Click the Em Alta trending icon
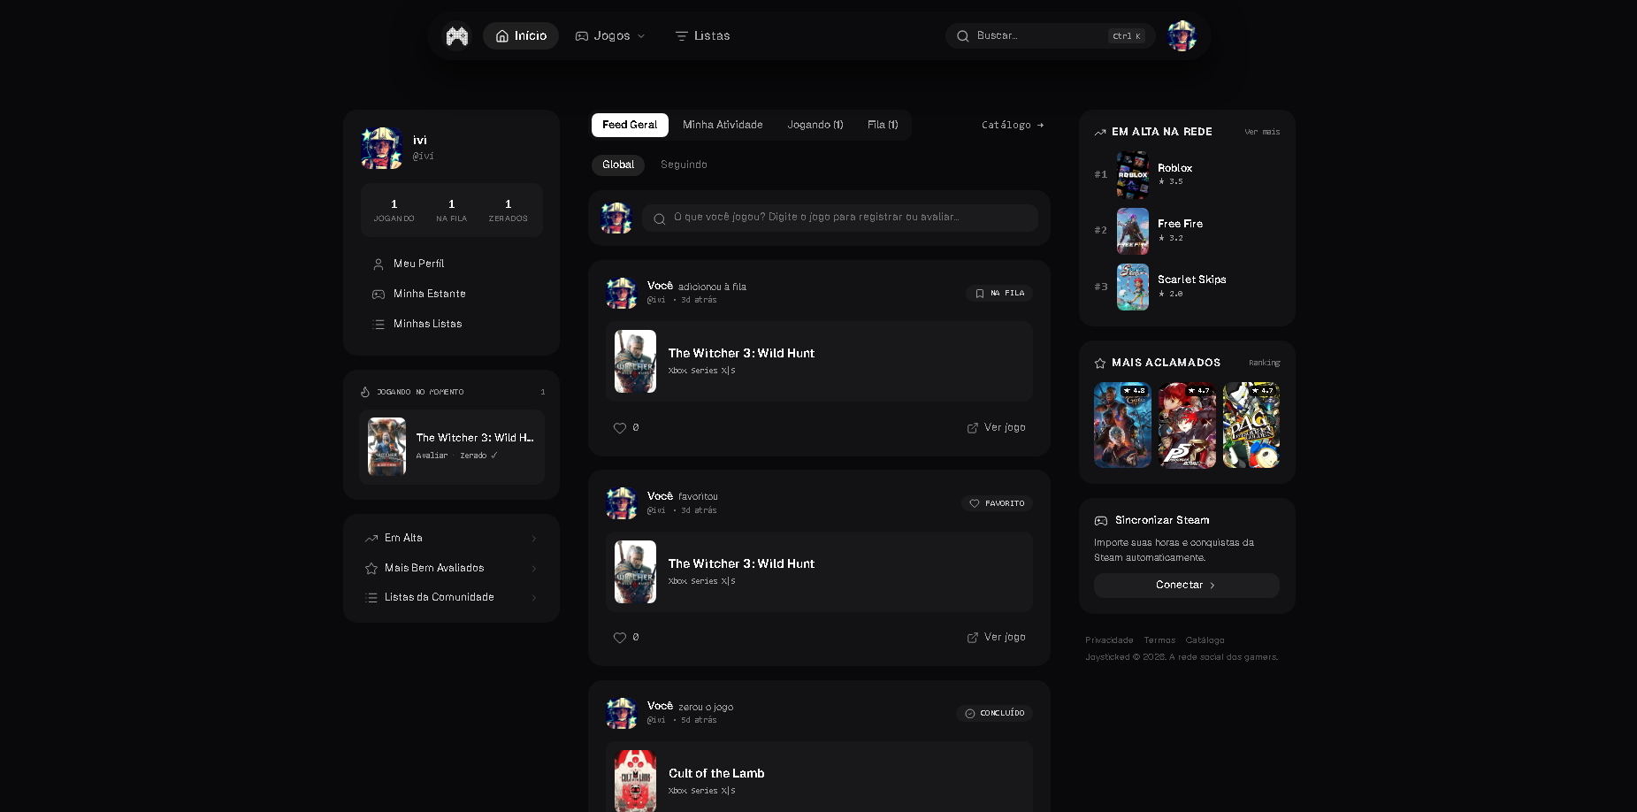 371,539
